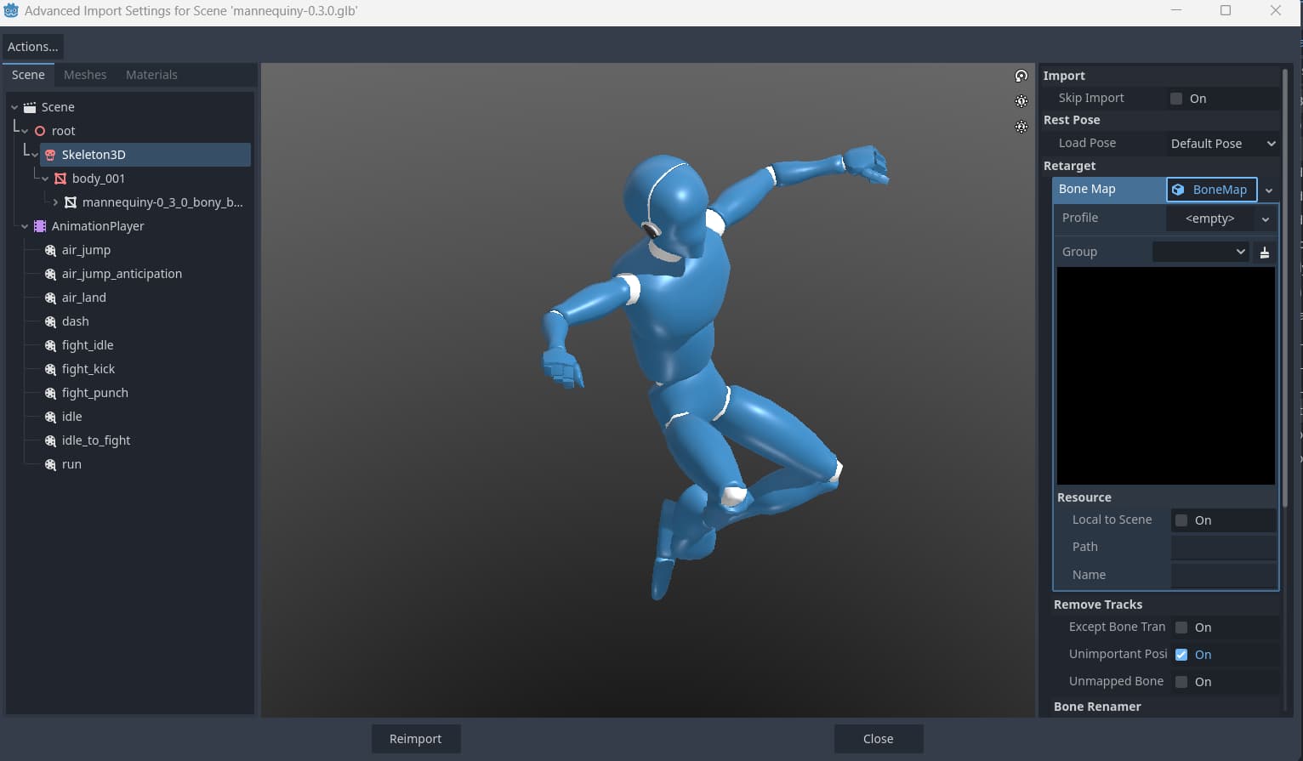
Task: Enable the Skip Import checkbox
Action: (x=1176, y=99)
